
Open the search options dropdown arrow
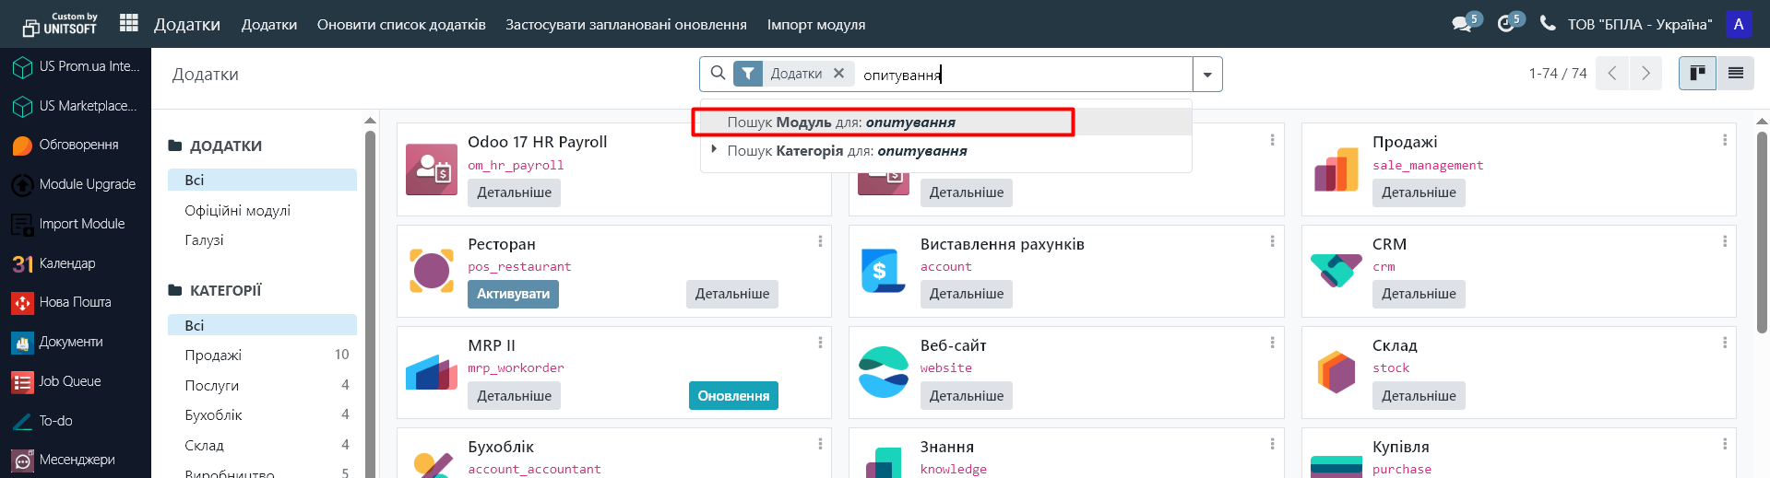pyautogui.click(x=1207, y=75)
